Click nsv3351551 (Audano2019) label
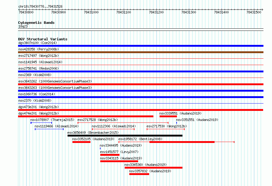 point(197,120)
